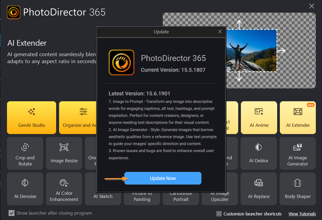Open the Image Resize tool
Screen dimensions: 322x220
[x=64, y=153]
